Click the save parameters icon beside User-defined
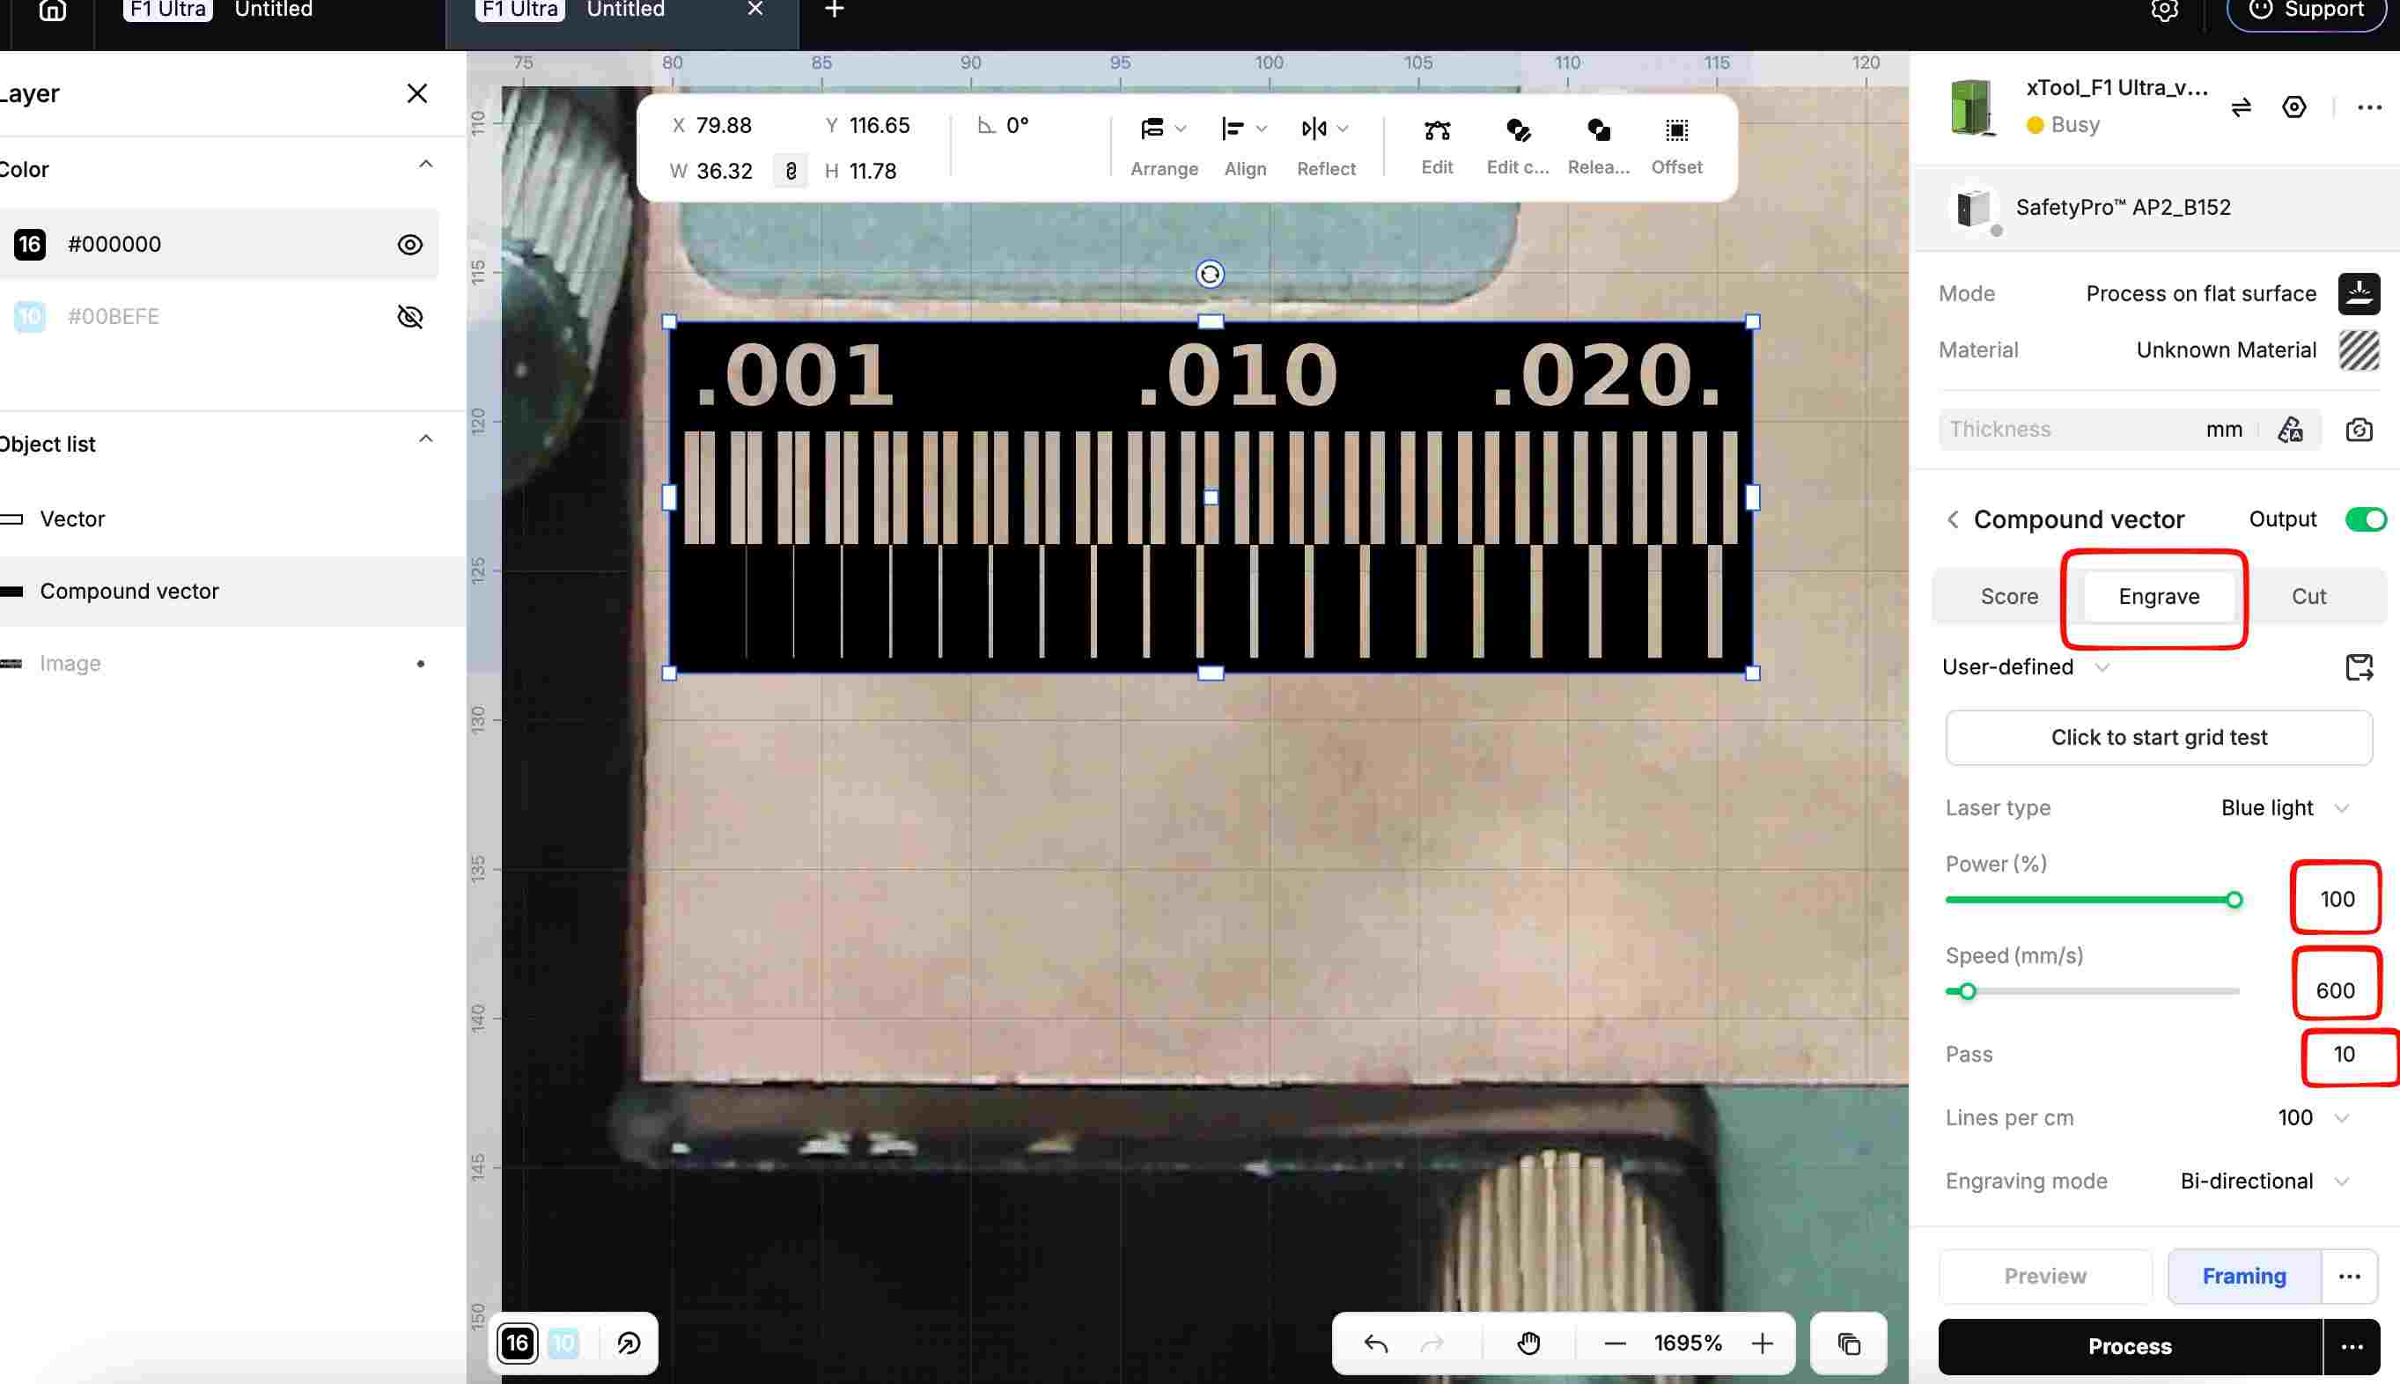 (2358, 667)
